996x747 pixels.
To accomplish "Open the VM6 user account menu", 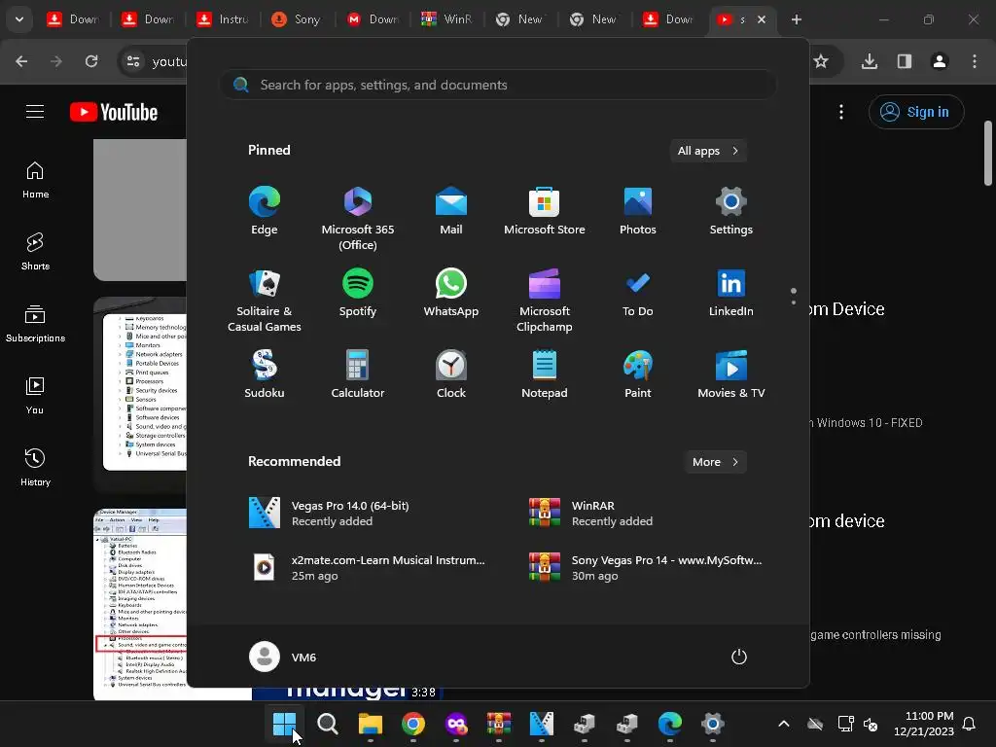I will click(283, 657).
